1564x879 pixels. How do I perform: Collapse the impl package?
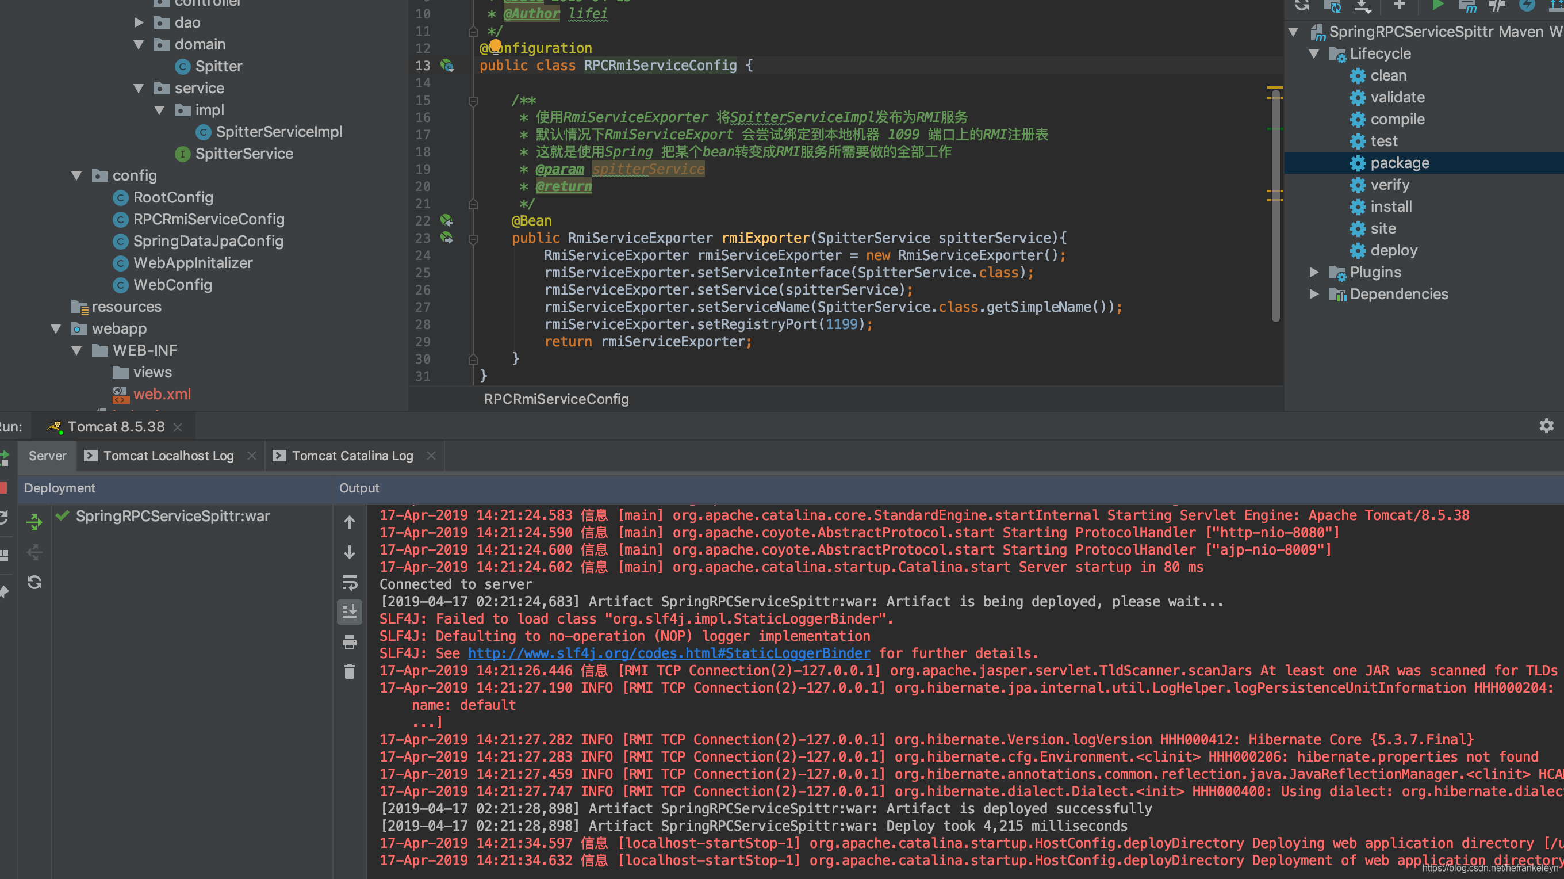(x=159, y=110)
